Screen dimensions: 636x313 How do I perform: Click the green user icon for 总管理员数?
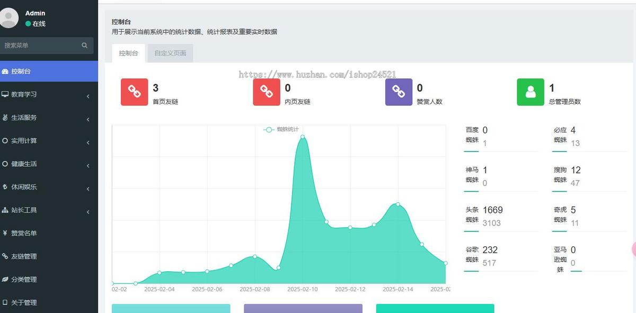pos(531,92)
